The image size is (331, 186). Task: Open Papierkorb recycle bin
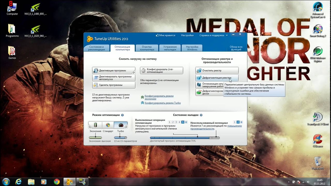(318, 163)
